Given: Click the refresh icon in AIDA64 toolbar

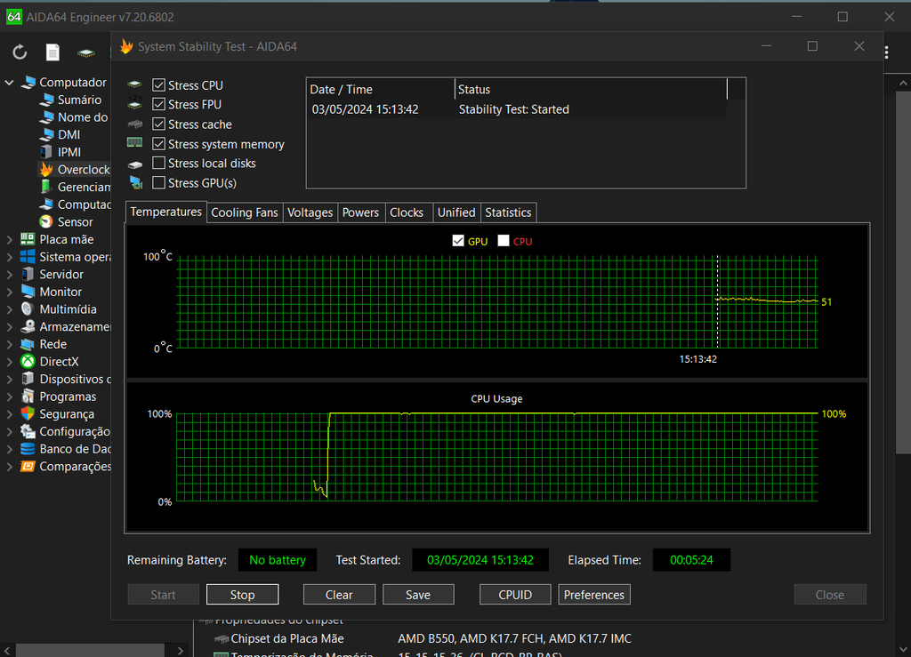Looking at the screenshot, I should tap(20, 52).
